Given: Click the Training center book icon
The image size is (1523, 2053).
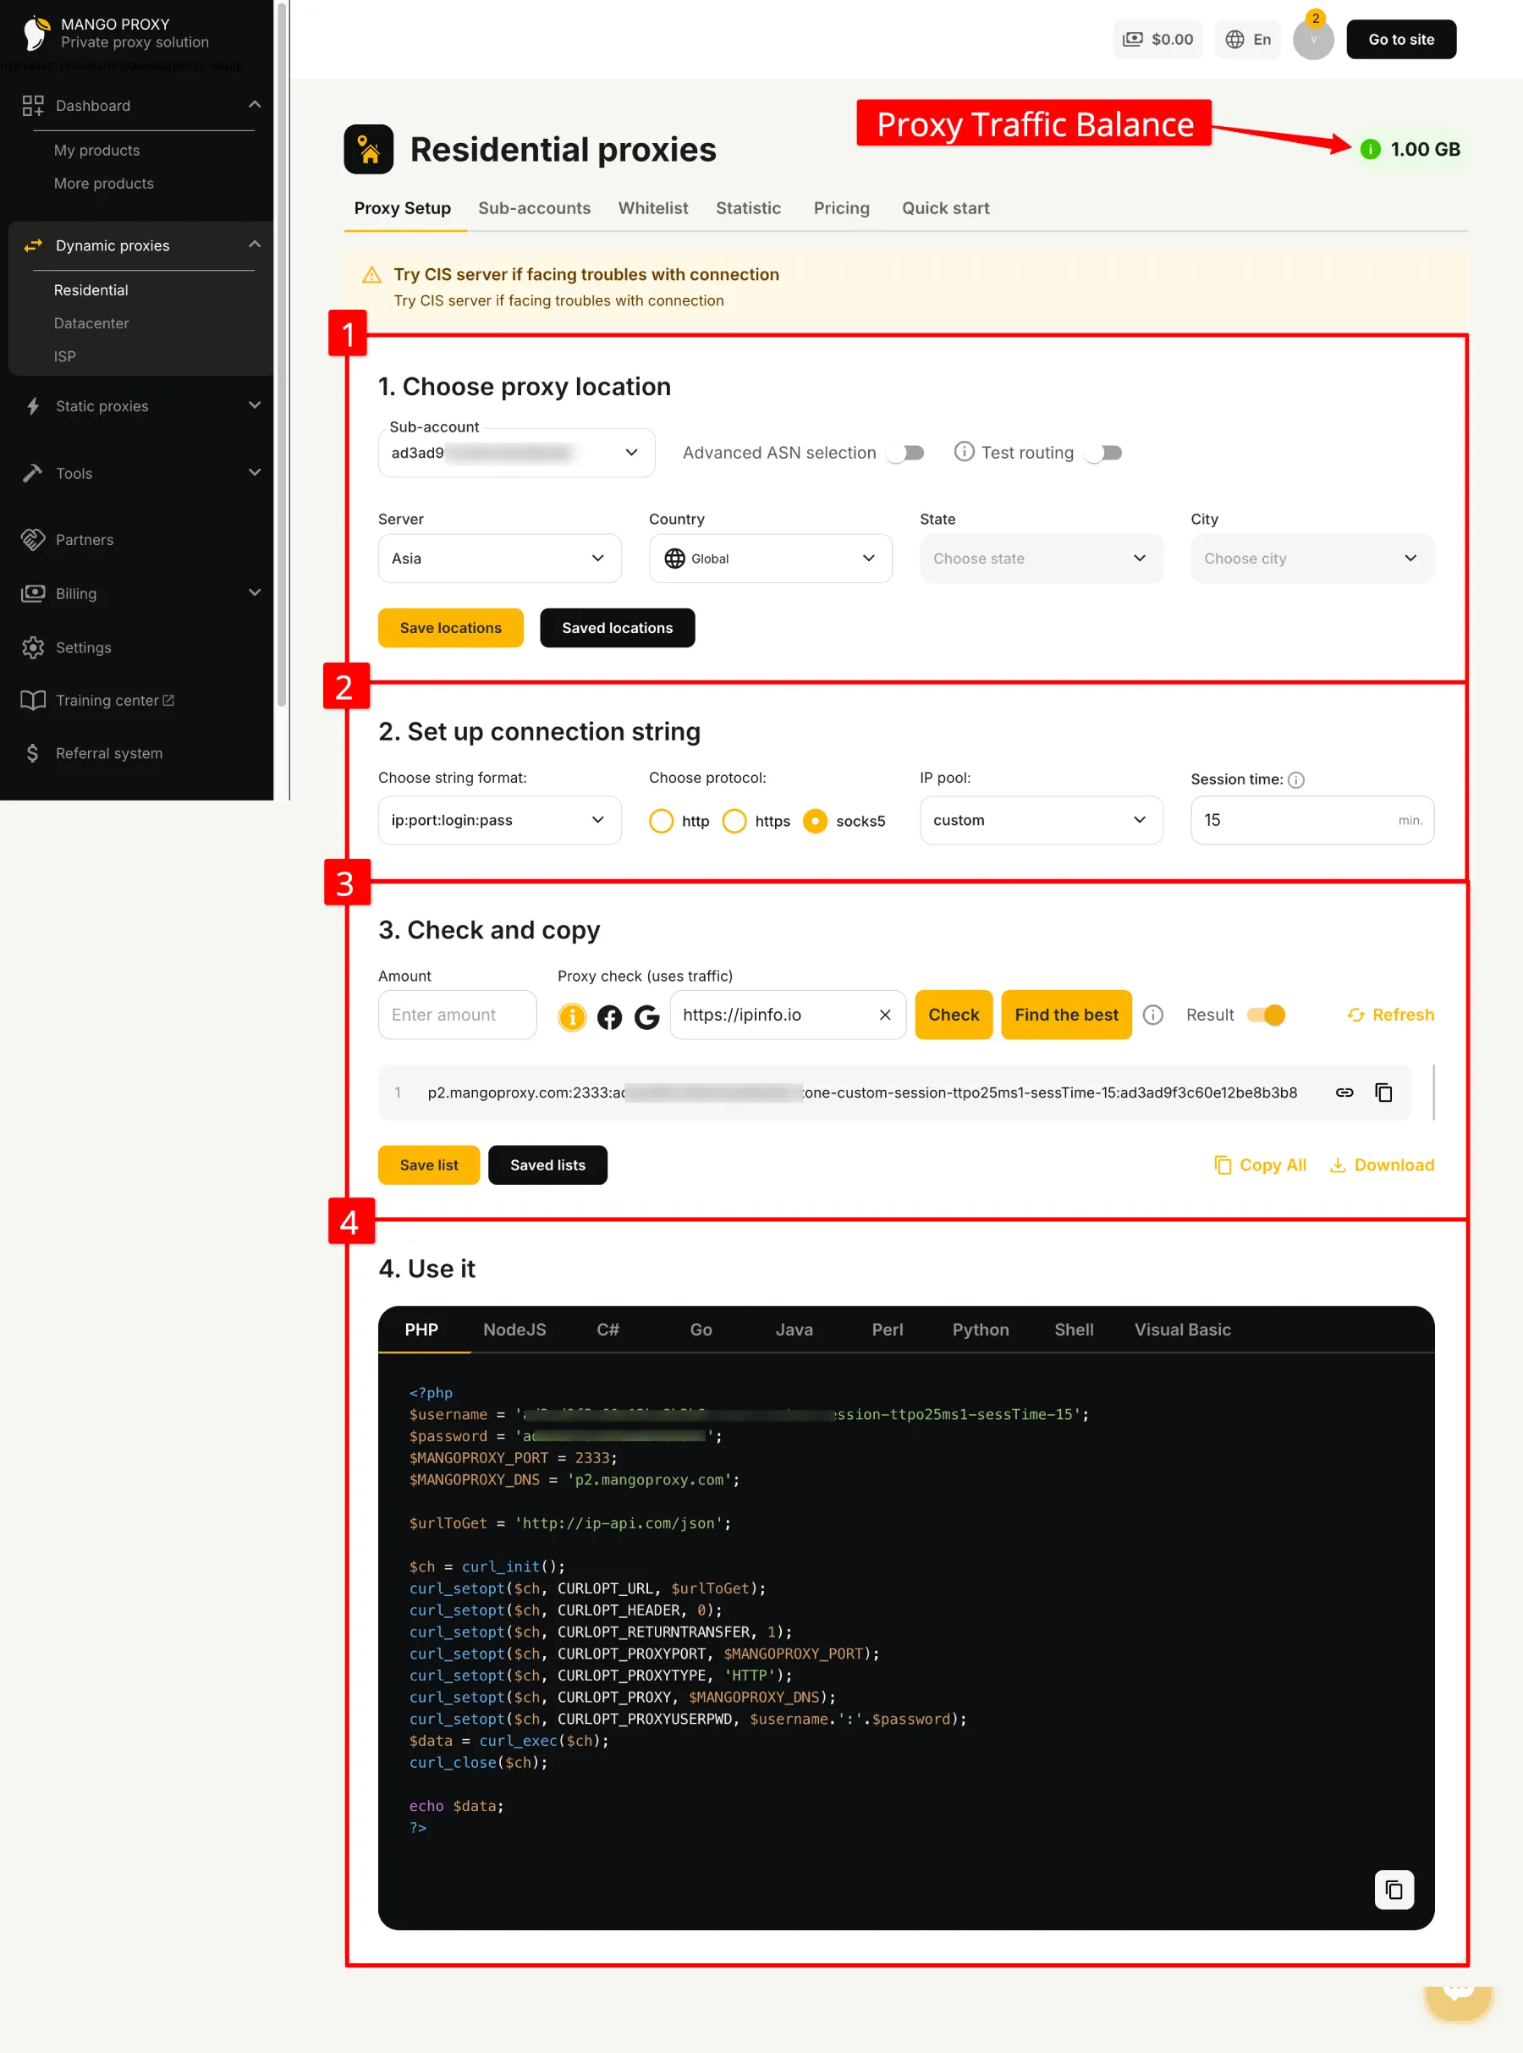Looking at the screenshot, I should click(33, 701).
